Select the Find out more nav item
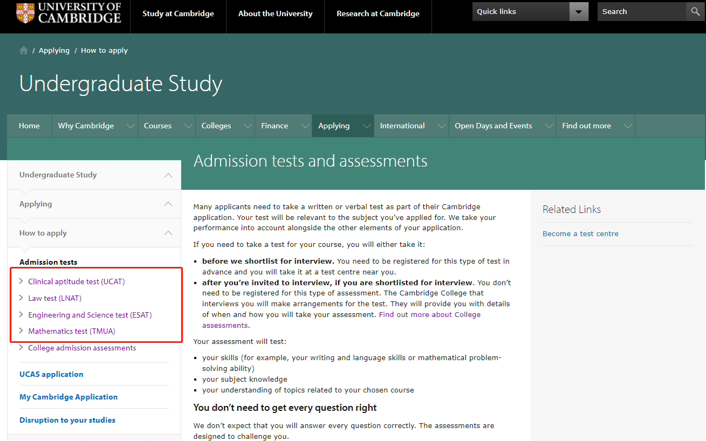 586,126
